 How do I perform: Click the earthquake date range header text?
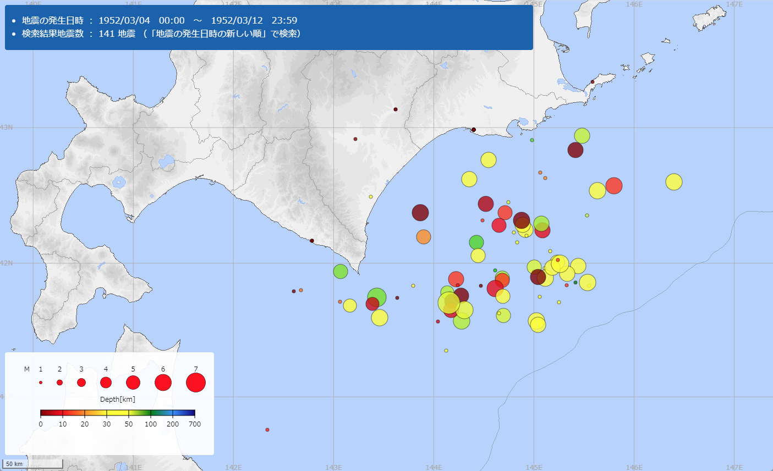pos(160,20)
